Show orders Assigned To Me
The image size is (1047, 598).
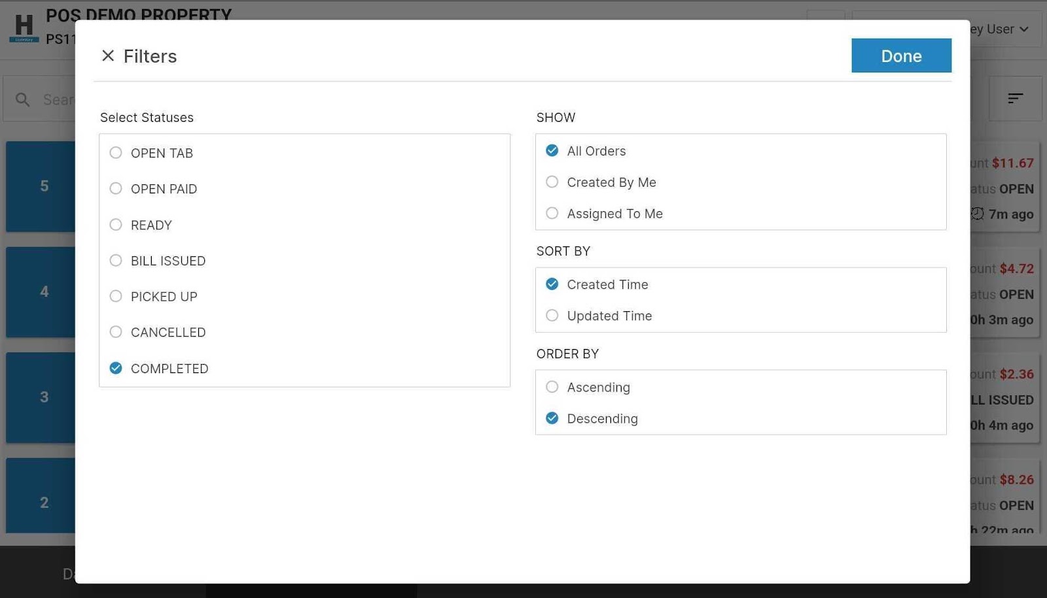552,214
